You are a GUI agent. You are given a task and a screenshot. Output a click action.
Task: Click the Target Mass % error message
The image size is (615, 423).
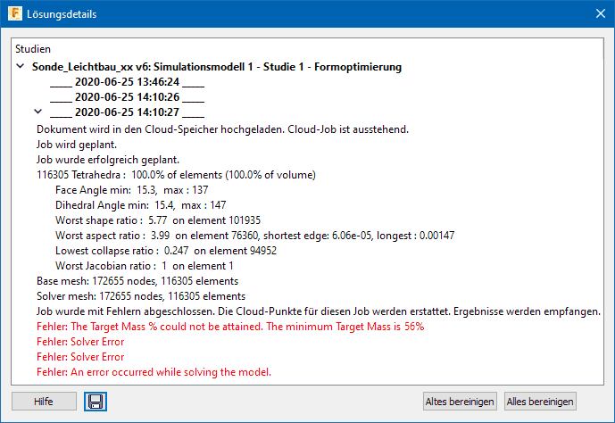[x=229, y=327]
